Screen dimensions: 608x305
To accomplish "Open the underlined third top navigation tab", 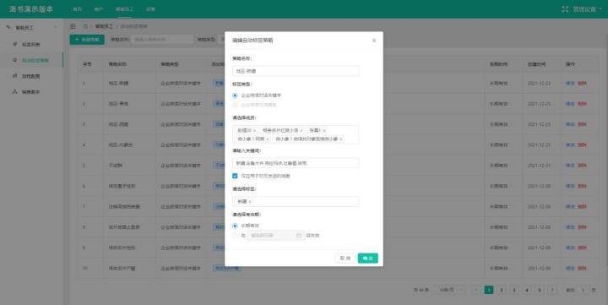I will pos(124,9).
